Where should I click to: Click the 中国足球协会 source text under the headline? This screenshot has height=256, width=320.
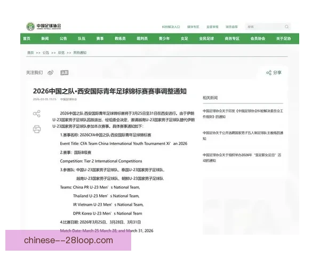point(68,99)
